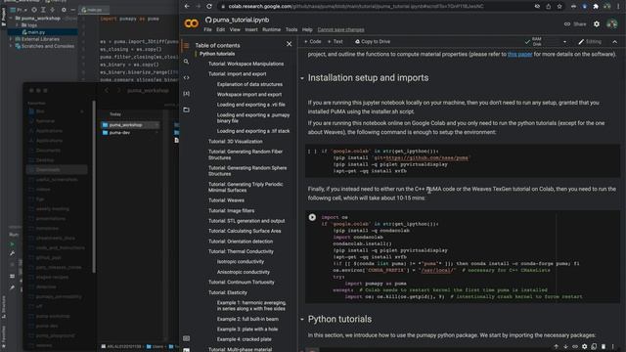Go back in Finder window

pyautogui.click(x=107, y=91)
